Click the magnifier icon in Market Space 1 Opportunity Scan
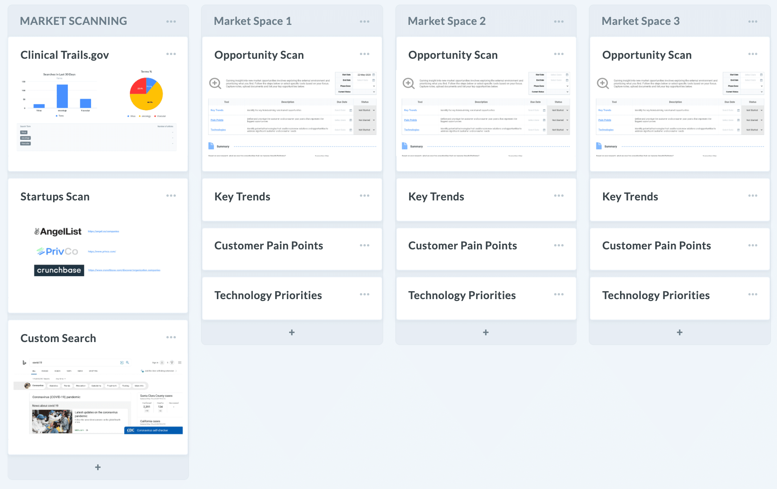 (x=215, y=83)
